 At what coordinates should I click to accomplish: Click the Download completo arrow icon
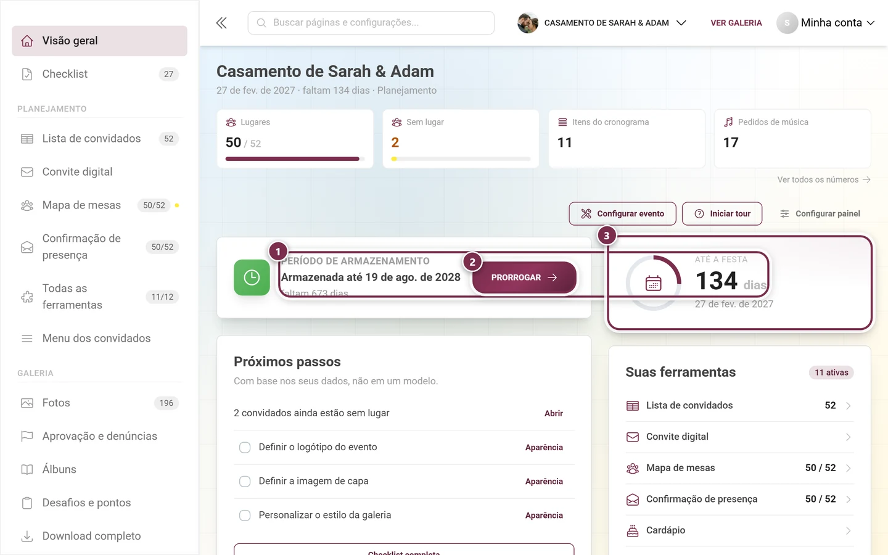coord(27,536)
